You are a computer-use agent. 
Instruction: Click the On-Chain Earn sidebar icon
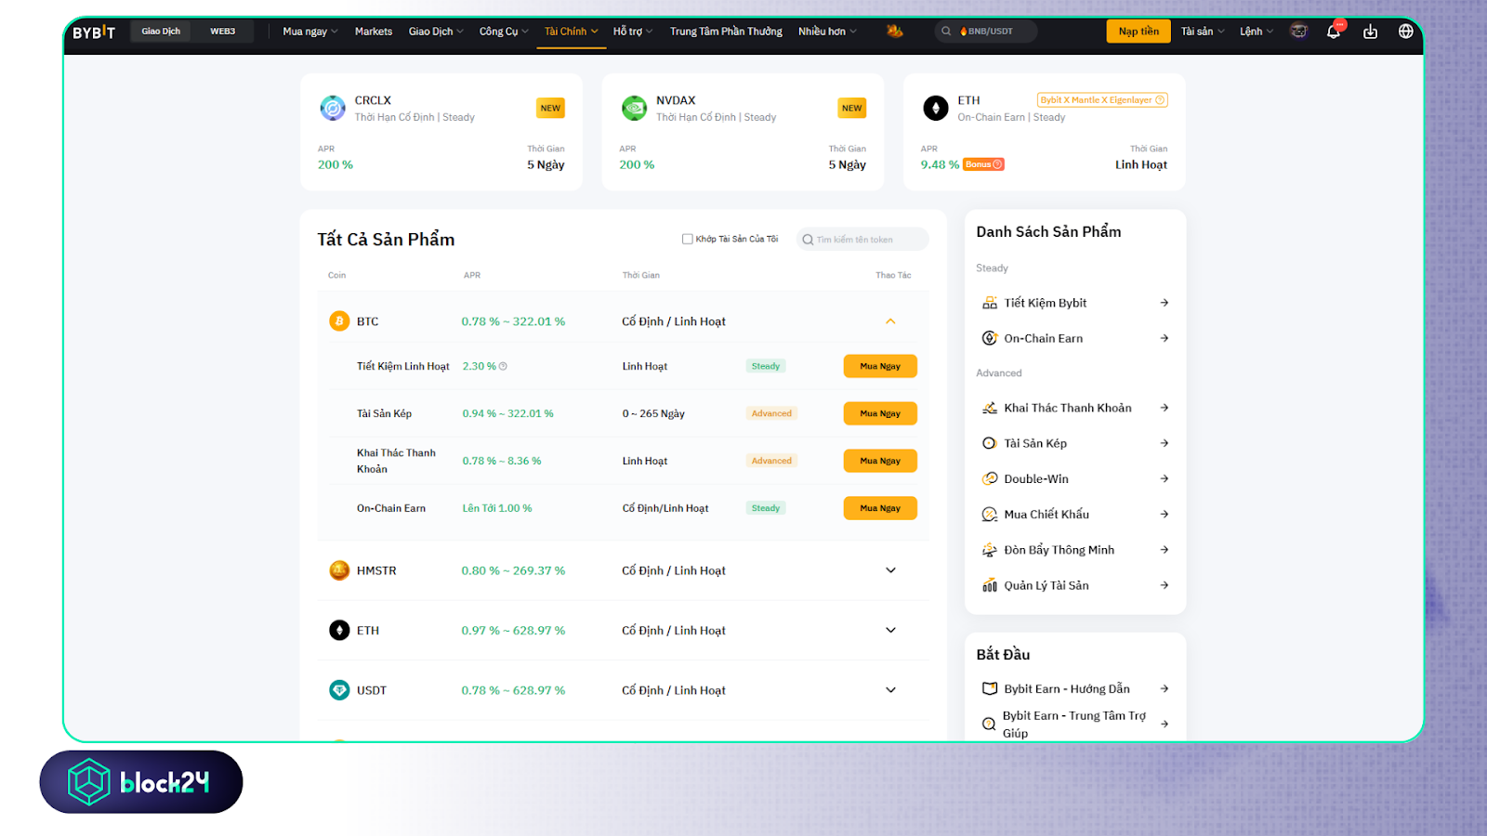pyautogui.click(x=990, y=338)
